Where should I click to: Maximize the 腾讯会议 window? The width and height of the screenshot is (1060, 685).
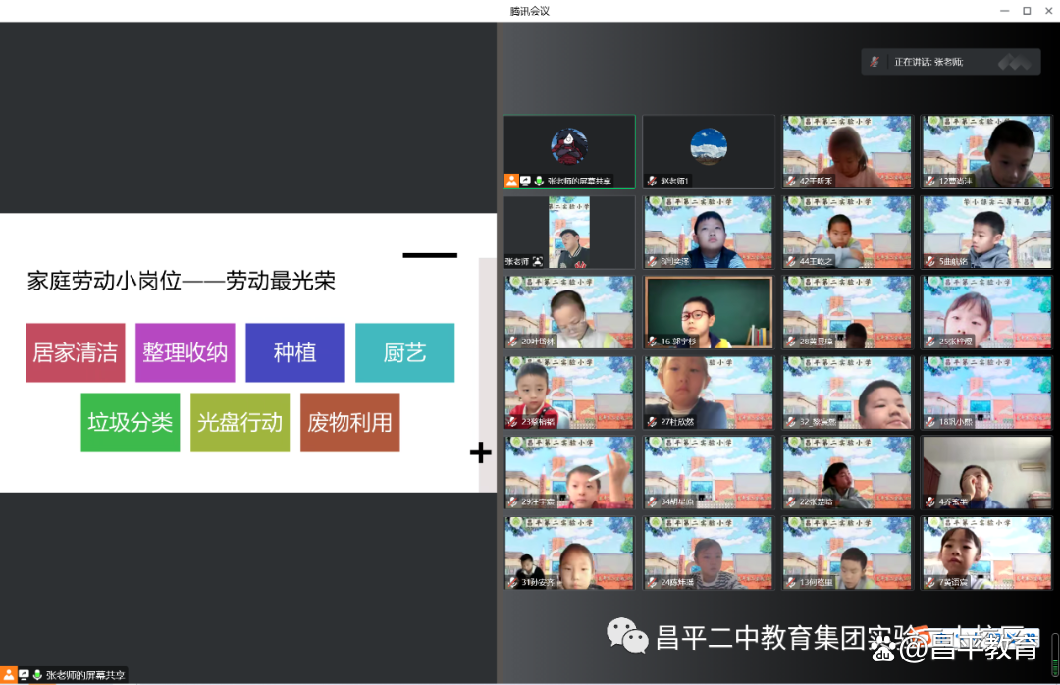coord(1027,11)
